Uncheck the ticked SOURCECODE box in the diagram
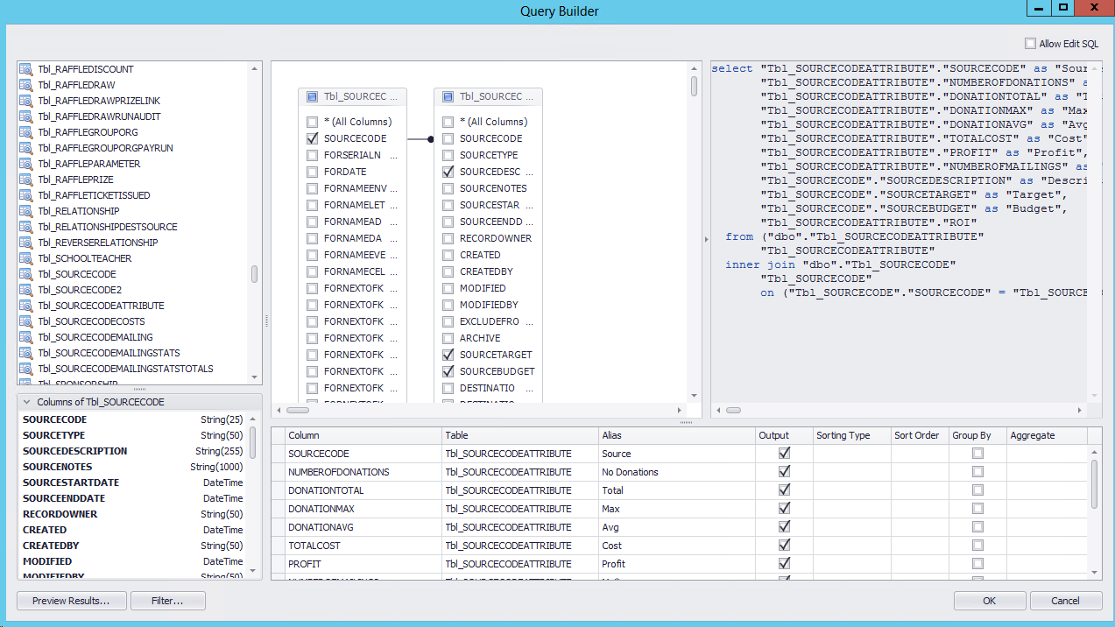 (x=313, y=138)
